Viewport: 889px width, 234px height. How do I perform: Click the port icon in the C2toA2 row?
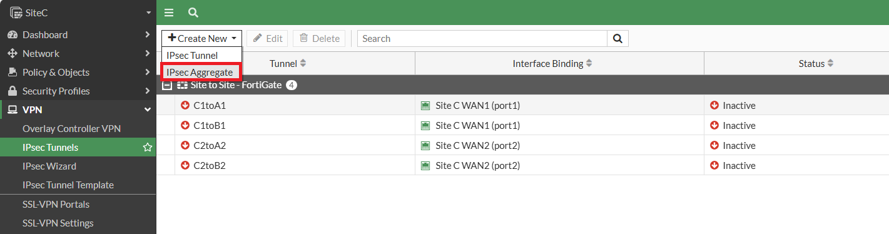[x=426, y=145]
